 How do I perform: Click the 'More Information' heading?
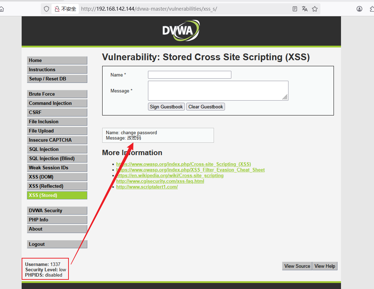pos(132,153)
